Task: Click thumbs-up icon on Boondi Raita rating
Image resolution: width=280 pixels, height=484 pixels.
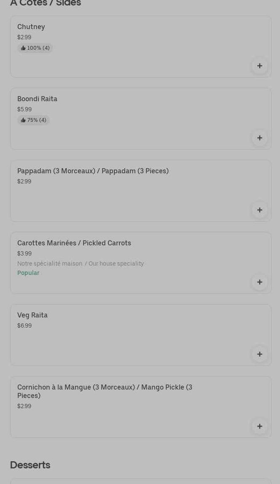Action: coord(23,120)
